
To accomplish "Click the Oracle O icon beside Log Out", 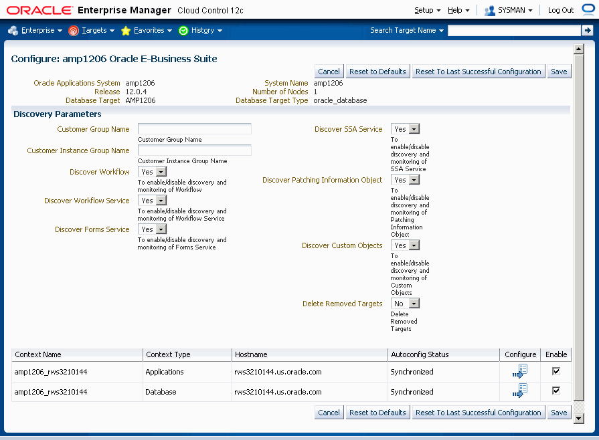I will [x=589, y=9].
